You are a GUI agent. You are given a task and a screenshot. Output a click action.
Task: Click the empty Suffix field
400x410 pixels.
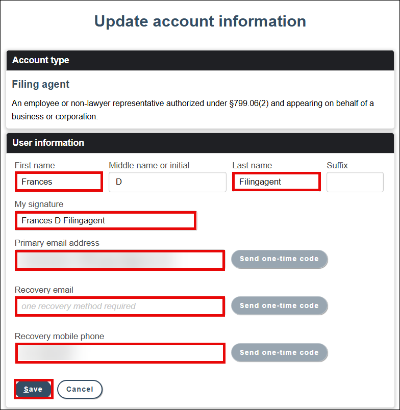[355, 182]
